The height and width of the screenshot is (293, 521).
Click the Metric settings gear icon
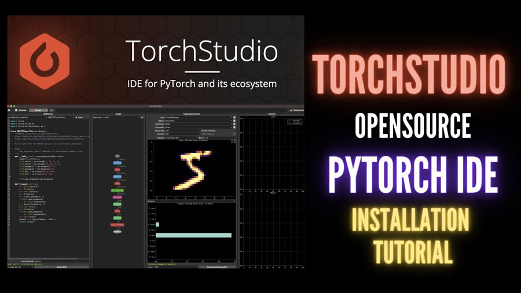(x=234, y=122)
